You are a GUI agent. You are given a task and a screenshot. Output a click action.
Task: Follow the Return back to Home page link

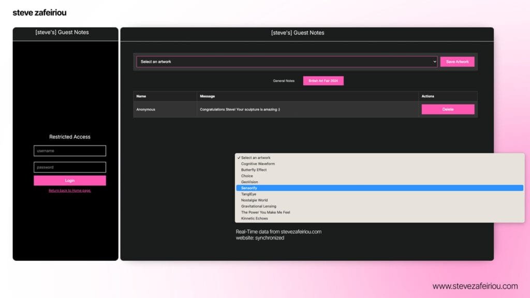(70, 190)
